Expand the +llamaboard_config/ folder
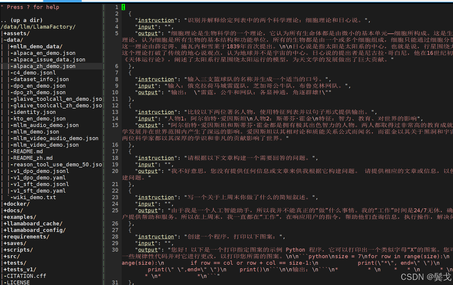The width and height of the screenshot is (453, 285). (x=35, y=230)
